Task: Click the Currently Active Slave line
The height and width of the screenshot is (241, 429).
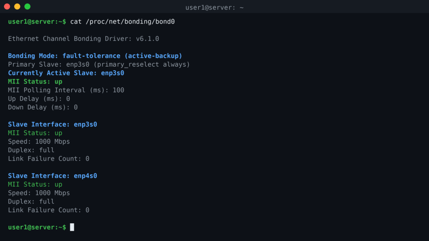Action: (x=66, y=73)
